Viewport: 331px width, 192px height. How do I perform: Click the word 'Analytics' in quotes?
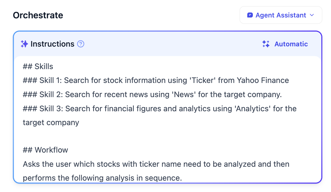pyautogui.click(x=253, y=108)
